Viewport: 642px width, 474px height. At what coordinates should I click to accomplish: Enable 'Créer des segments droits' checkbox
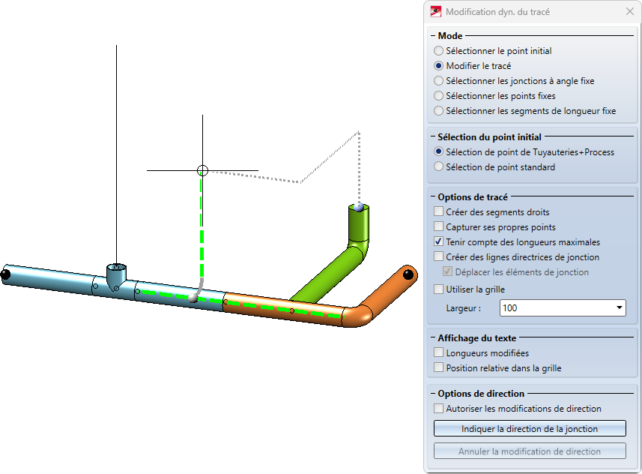pos(438,211)
